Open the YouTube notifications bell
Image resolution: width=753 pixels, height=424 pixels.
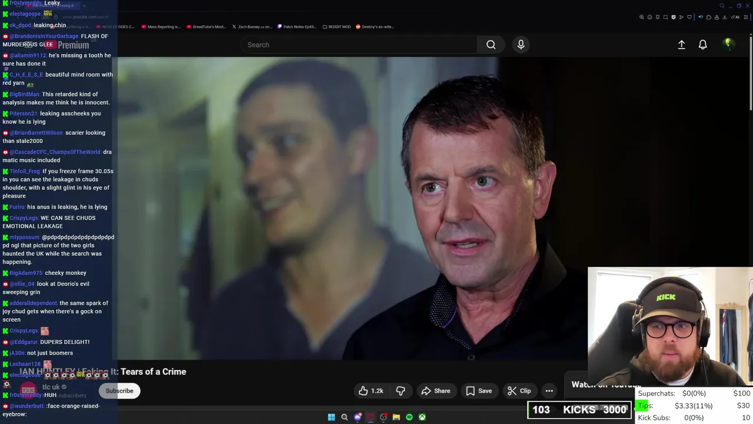tap(702, 45)
